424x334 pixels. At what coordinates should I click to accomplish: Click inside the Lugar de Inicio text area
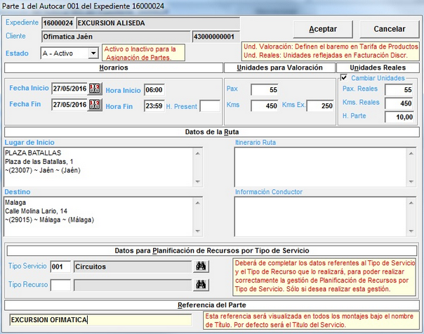coord(99,167)
